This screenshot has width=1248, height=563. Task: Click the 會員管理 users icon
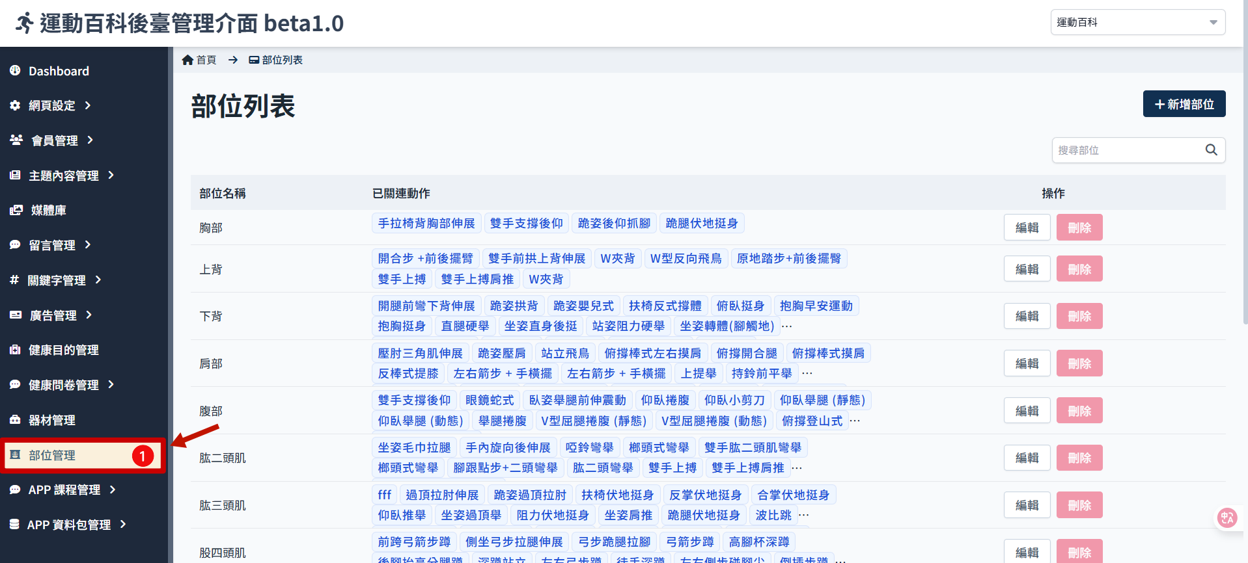[x=16, y=140]
